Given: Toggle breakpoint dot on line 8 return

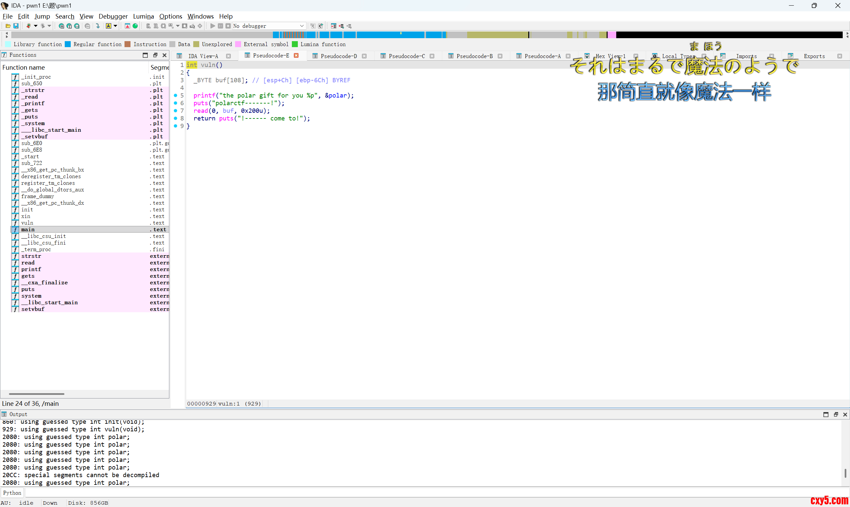Looking at the screenshot, I should tap(176, 118).
